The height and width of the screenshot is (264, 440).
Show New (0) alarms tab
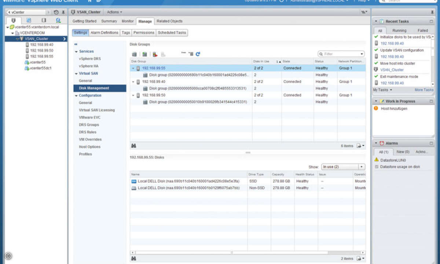(x=403, y=152)
